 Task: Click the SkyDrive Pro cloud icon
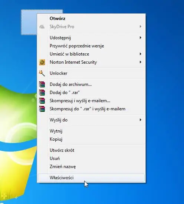click(x=42, y=27)
